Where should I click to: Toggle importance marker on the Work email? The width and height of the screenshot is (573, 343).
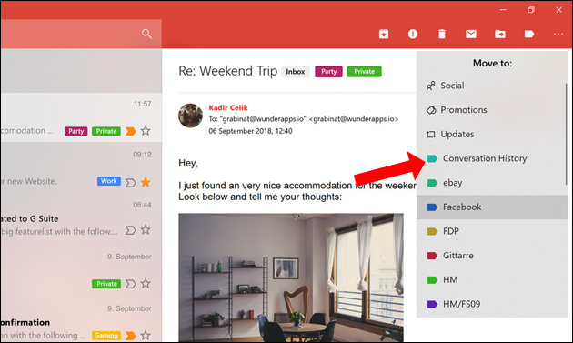tap(130, 183)
